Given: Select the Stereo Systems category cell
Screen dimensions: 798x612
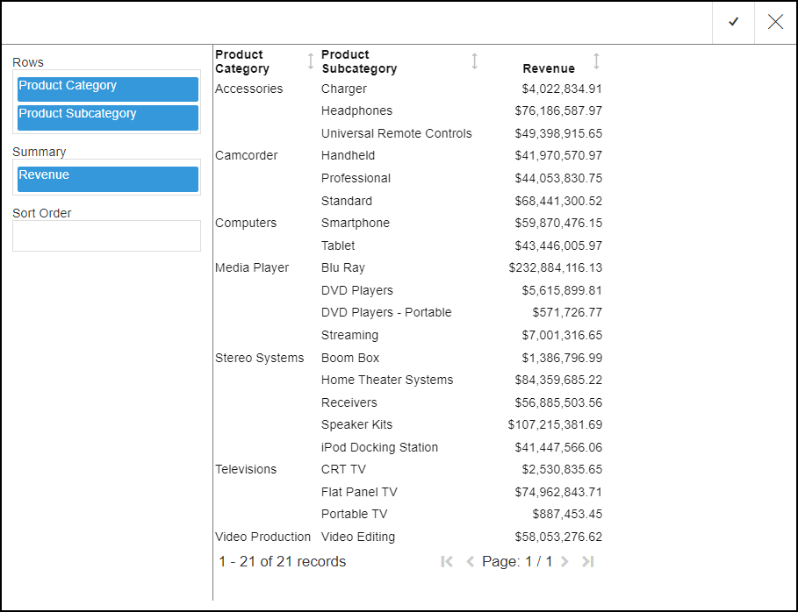Looking at the screenshot, I should (x=260, y=358).
